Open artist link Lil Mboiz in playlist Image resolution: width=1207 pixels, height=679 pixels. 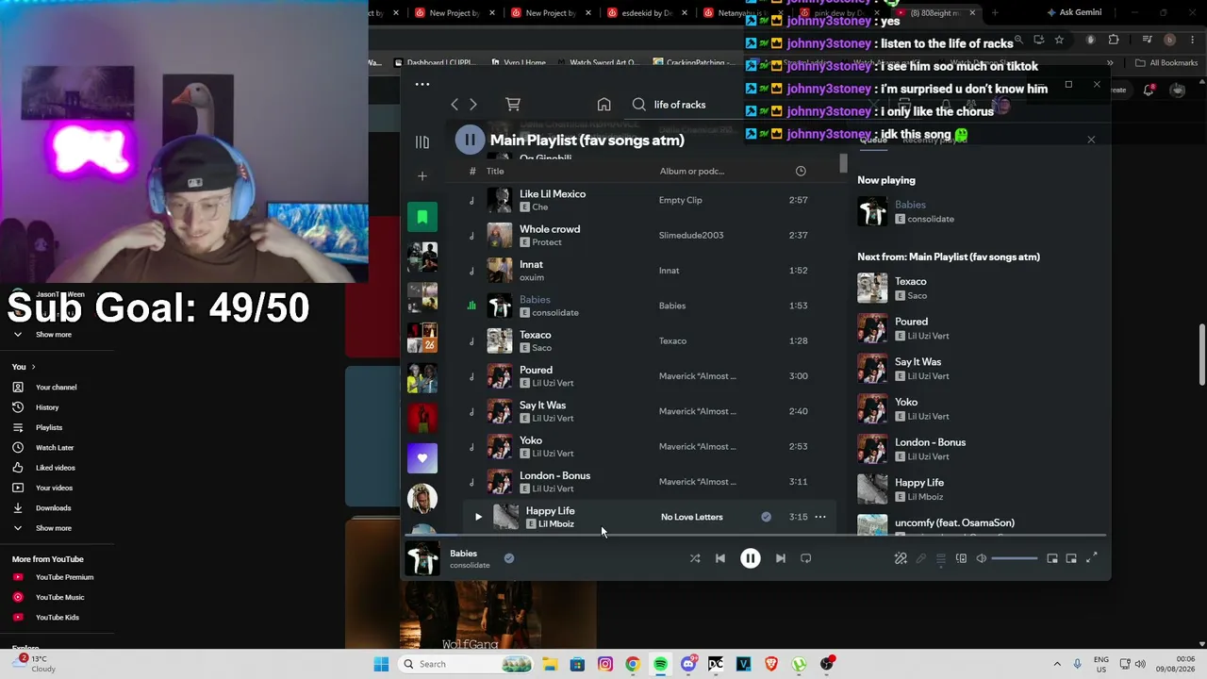click(x=556, y=524)
